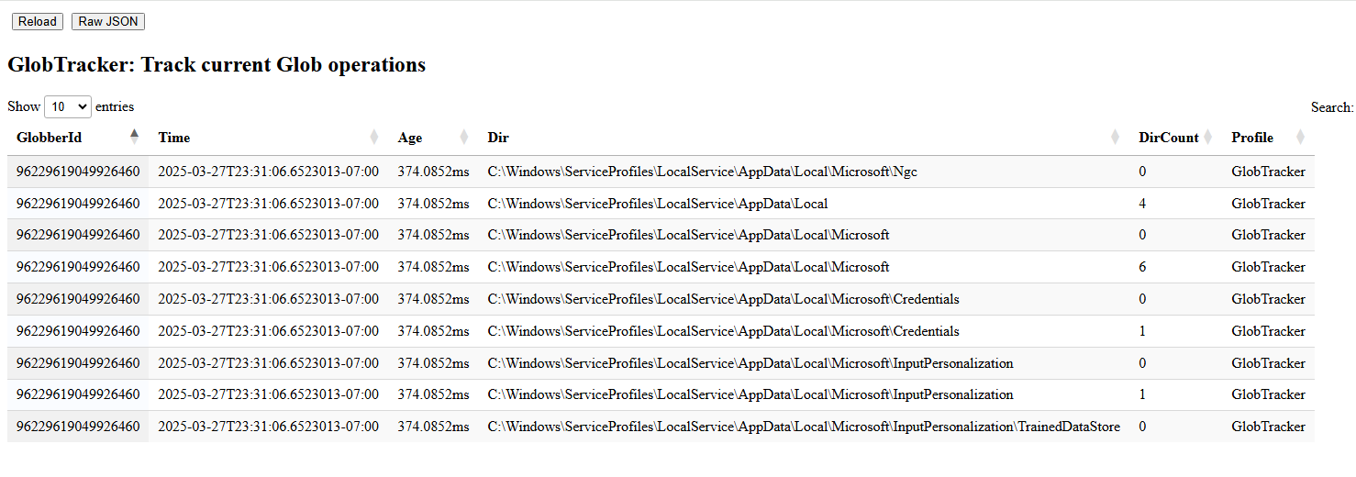Click the Dir column sort icon
This screenshot has height=477, width=1356.
[1115, 138]
